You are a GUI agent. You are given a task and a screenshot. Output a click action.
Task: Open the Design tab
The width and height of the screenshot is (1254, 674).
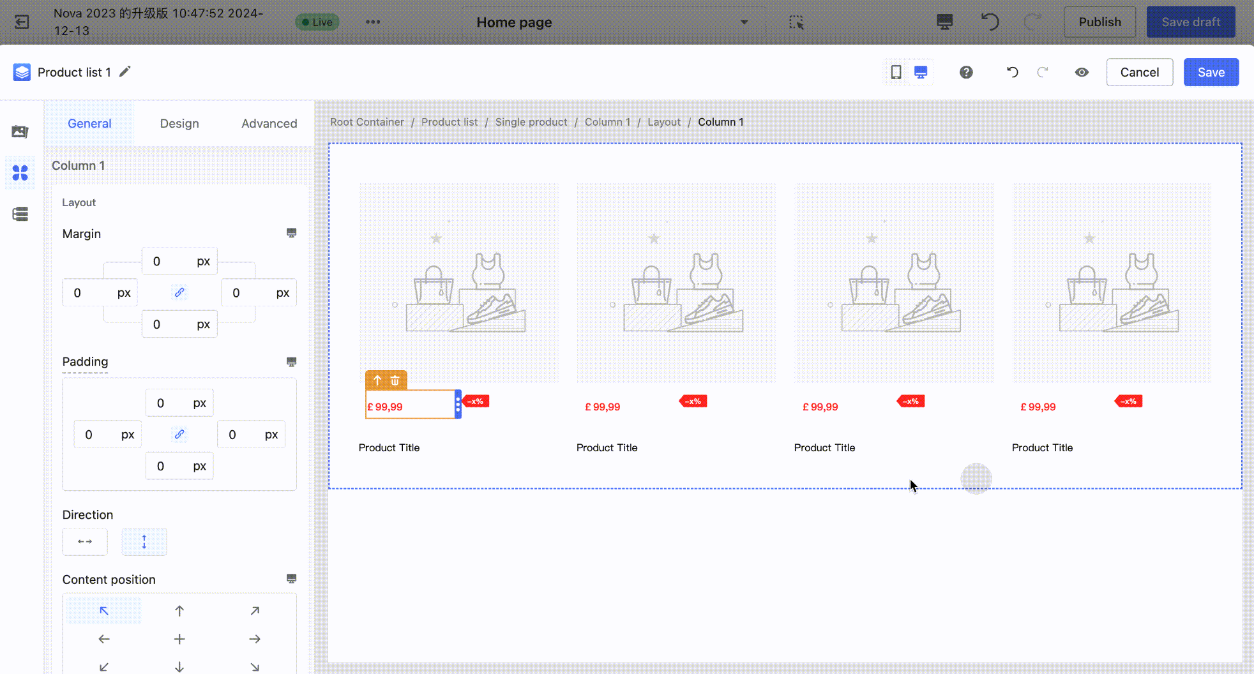[179, 123]
